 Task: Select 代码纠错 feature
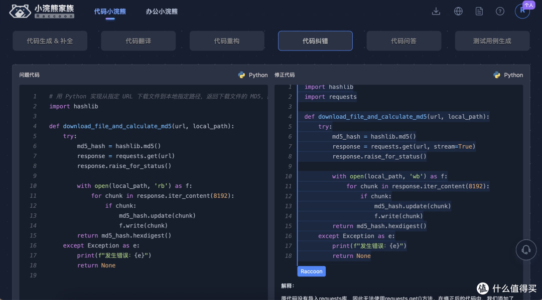315,41
